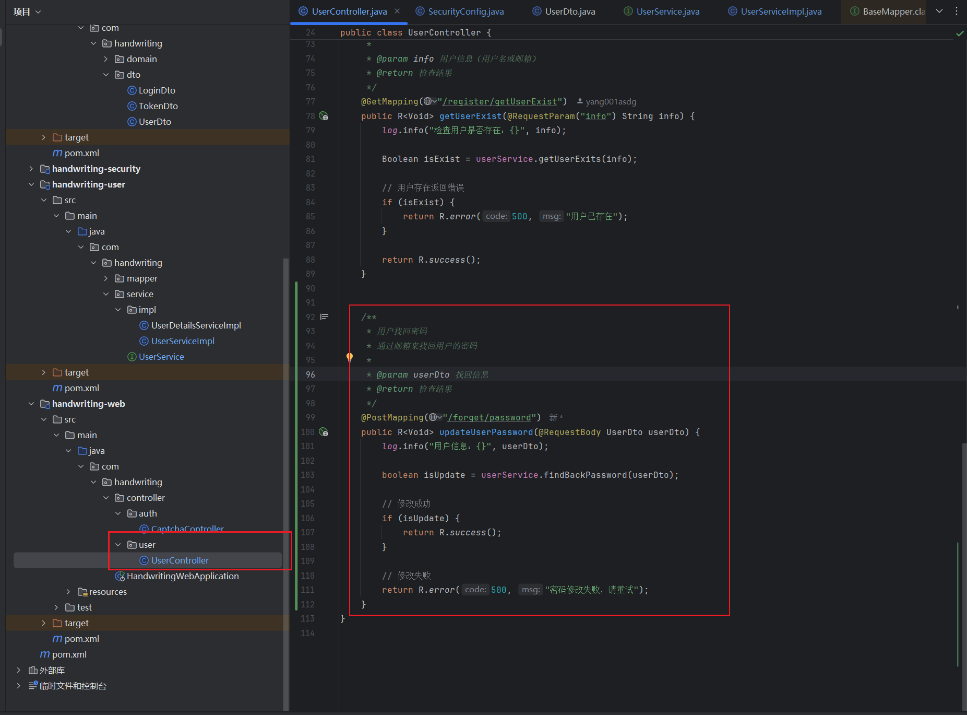Expand the resources folder
This screenshot has width=967, height=715.
[x=68, y=592]
